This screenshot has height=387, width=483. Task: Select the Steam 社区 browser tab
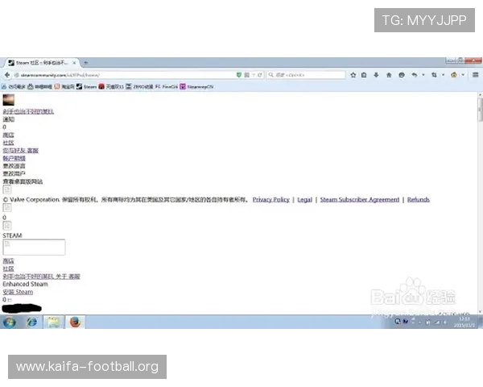pyautogui.click(x=42, y=63)
